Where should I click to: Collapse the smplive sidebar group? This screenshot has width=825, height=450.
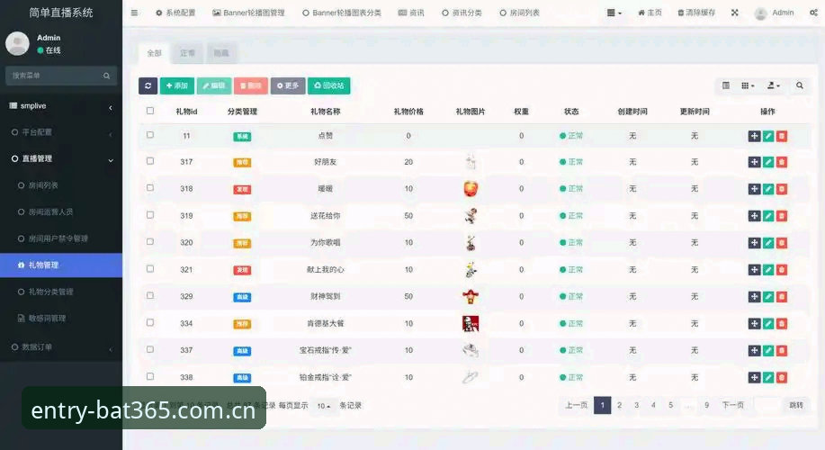(61, 106)
